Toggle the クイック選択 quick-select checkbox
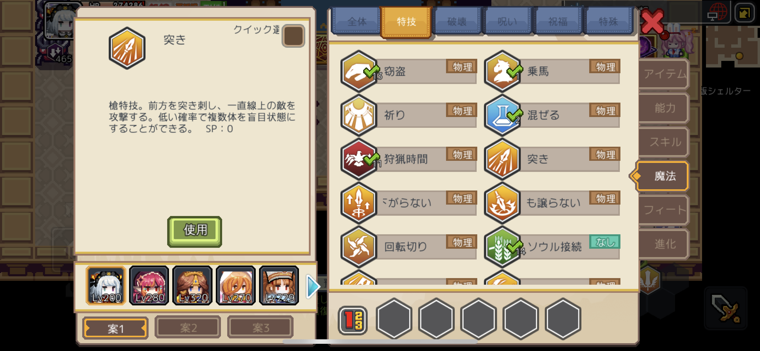The image size is (760, 351). 293,36
